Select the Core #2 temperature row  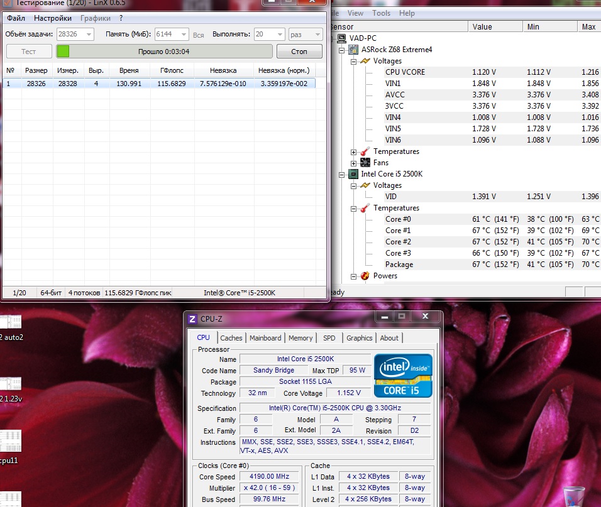(492, 242)
